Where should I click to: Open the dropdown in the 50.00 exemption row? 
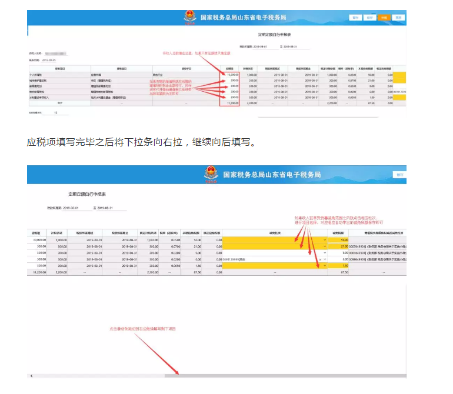point(325,240)
